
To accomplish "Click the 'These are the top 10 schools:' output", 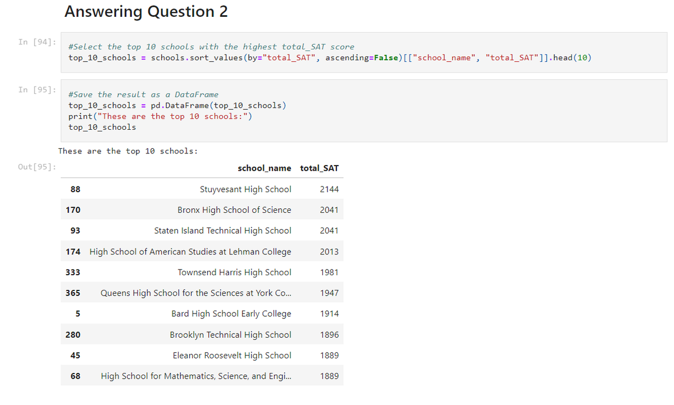I will tap(128, 151).
